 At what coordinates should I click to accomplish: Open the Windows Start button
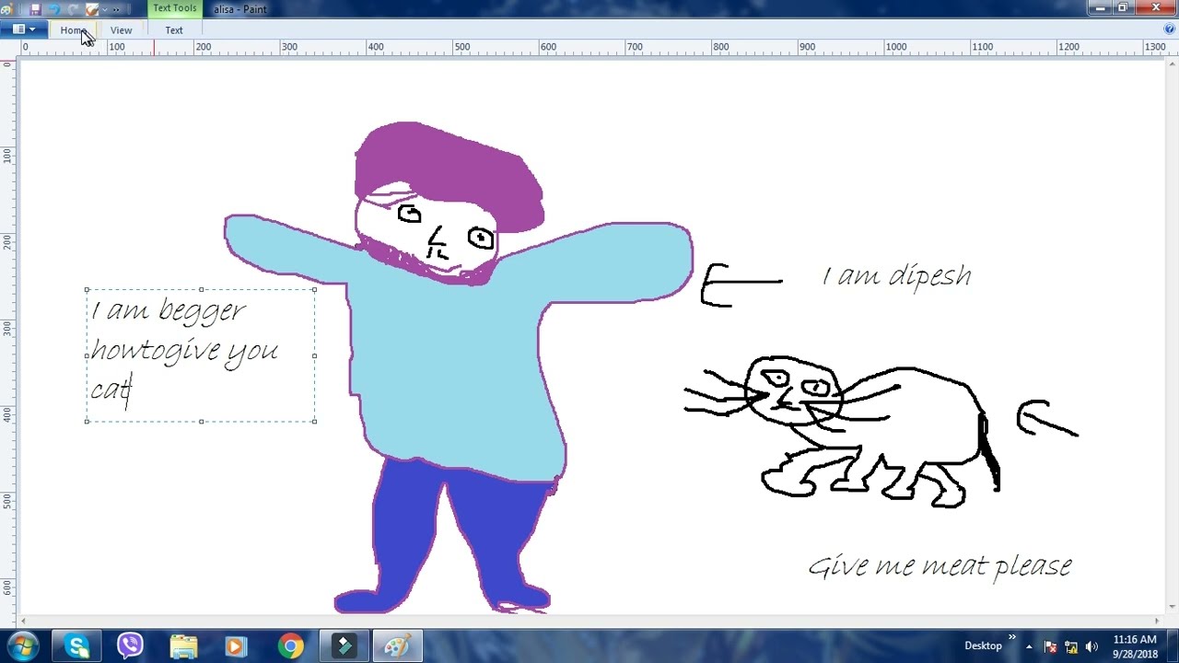coord(23,646)
